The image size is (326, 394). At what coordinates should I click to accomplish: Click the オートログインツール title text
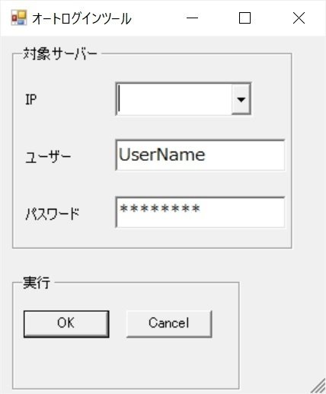pyautogui.click(x=81, y=18)
